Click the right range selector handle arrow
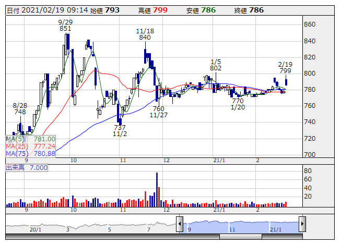This screenshot has height=245, width=341. pyautogui.click(x=302, y=224)
